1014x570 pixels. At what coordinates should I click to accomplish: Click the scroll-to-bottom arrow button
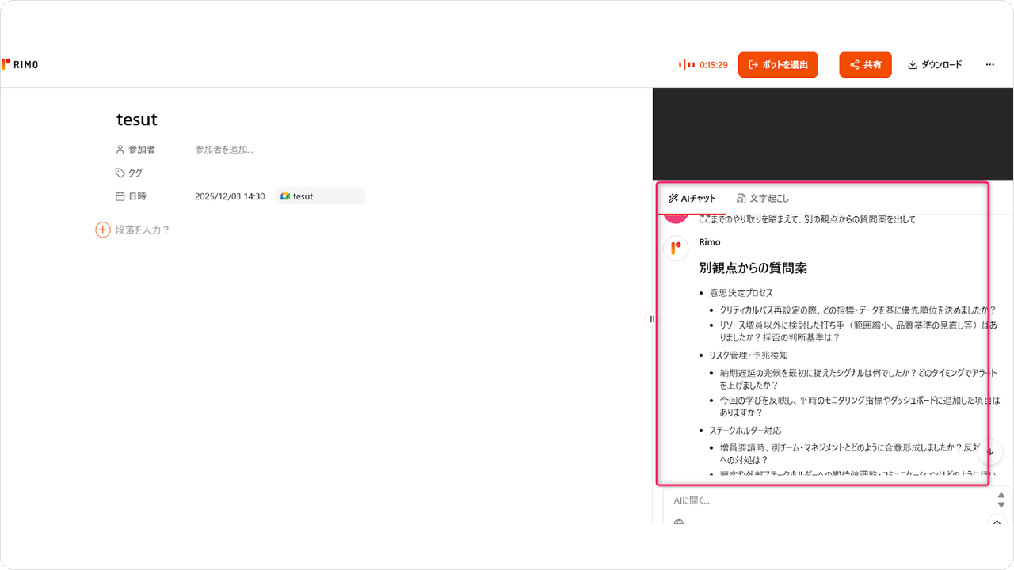pos(990,452)
